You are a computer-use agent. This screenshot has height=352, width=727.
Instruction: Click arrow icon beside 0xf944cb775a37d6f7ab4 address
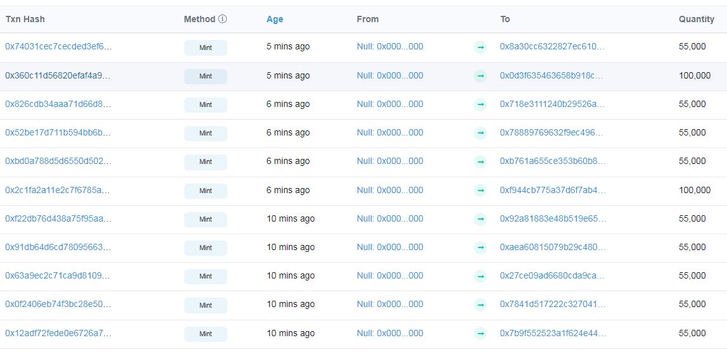[x=480, y=190]
